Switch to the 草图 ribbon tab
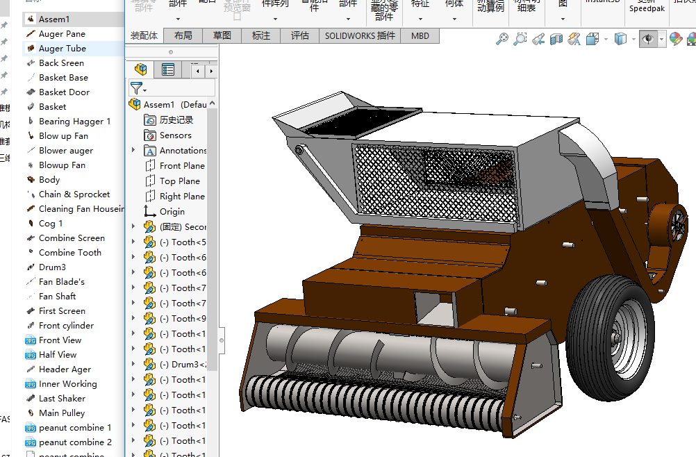This screenshot has width=696, height=457. click(222, 35)
